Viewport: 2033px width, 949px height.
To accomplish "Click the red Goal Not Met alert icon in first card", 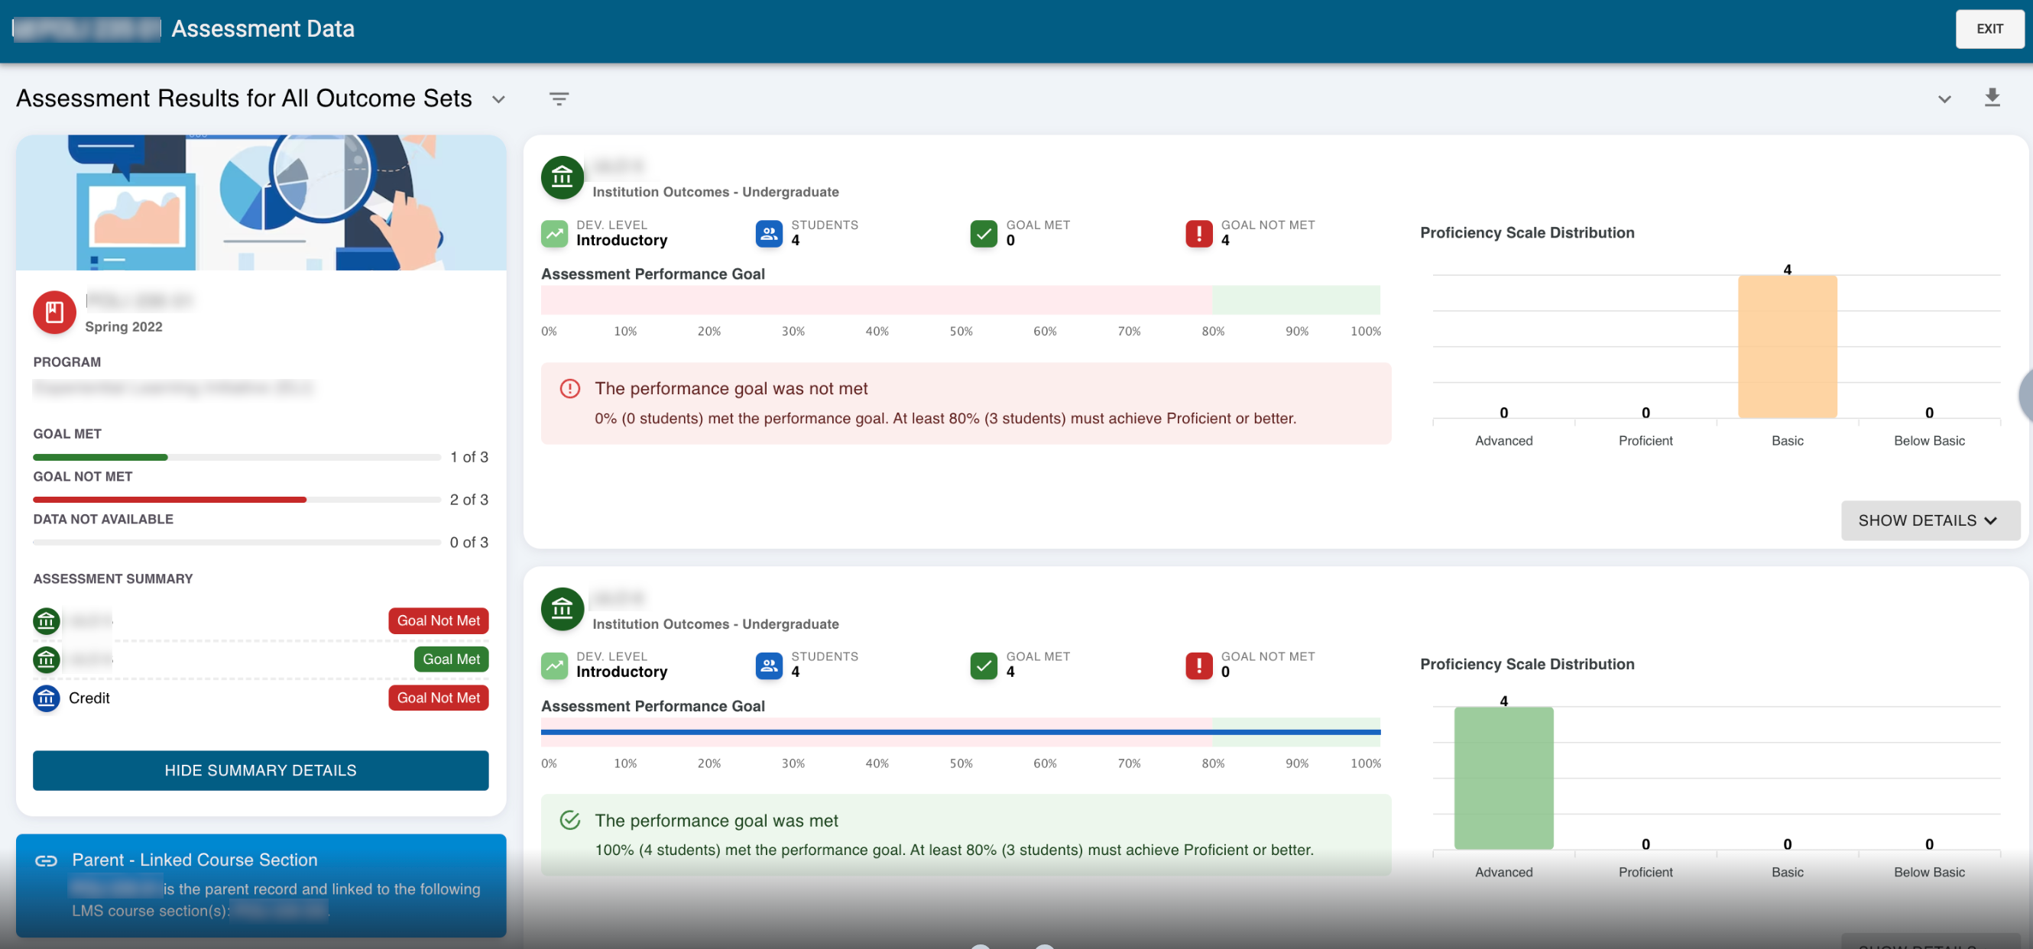I will point(1198,234).
